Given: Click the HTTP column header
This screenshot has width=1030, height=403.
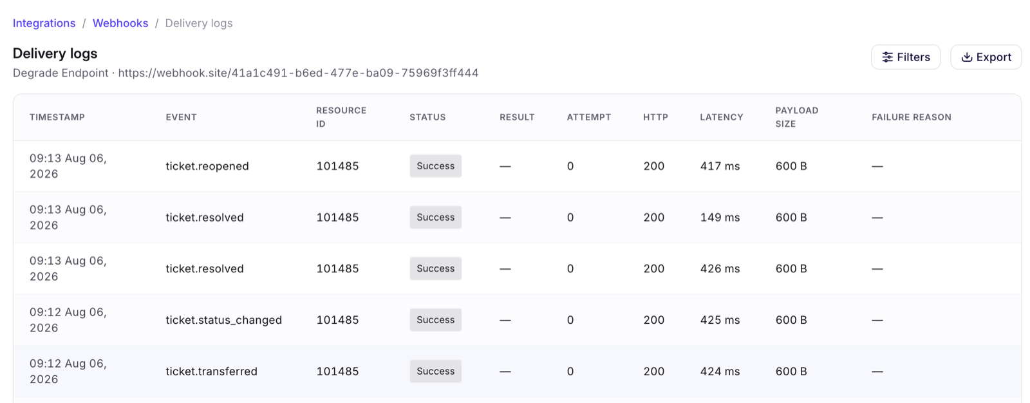Looking at the screenshot, I should 655,117.
